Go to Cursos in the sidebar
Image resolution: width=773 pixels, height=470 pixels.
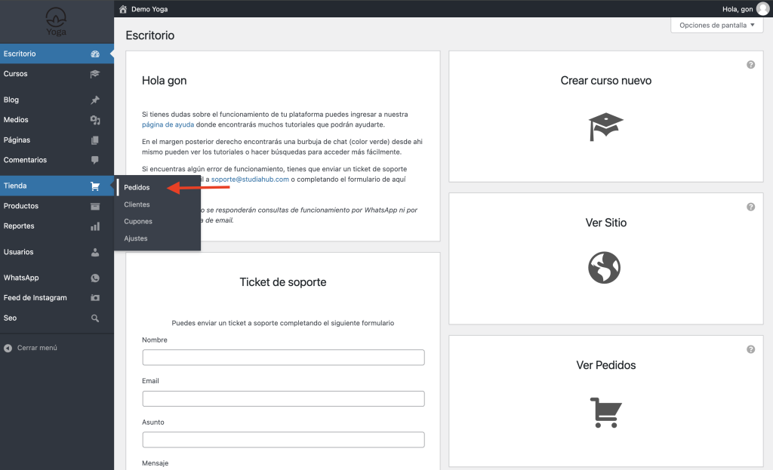(16, 74)
